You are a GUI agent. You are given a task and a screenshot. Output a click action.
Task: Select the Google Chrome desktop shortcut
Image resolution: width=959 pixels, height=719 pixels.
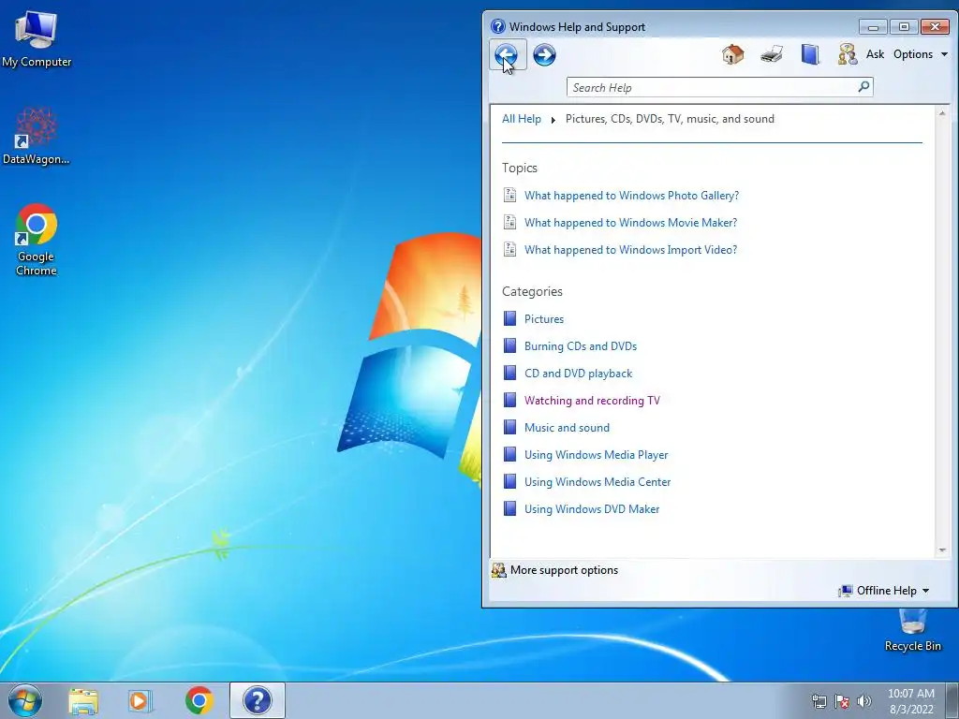[37, 241]
